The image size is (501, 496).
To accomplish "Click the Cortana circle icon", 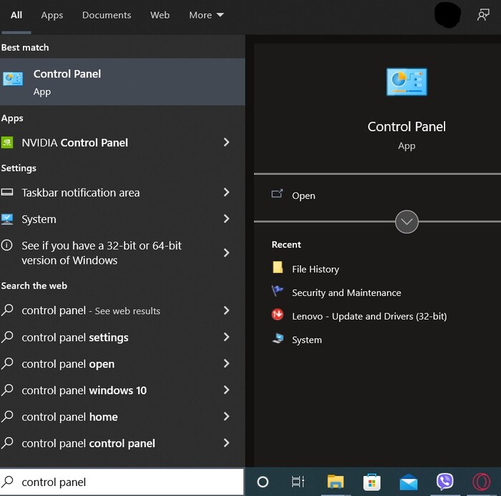I will [x=263, y=482].
